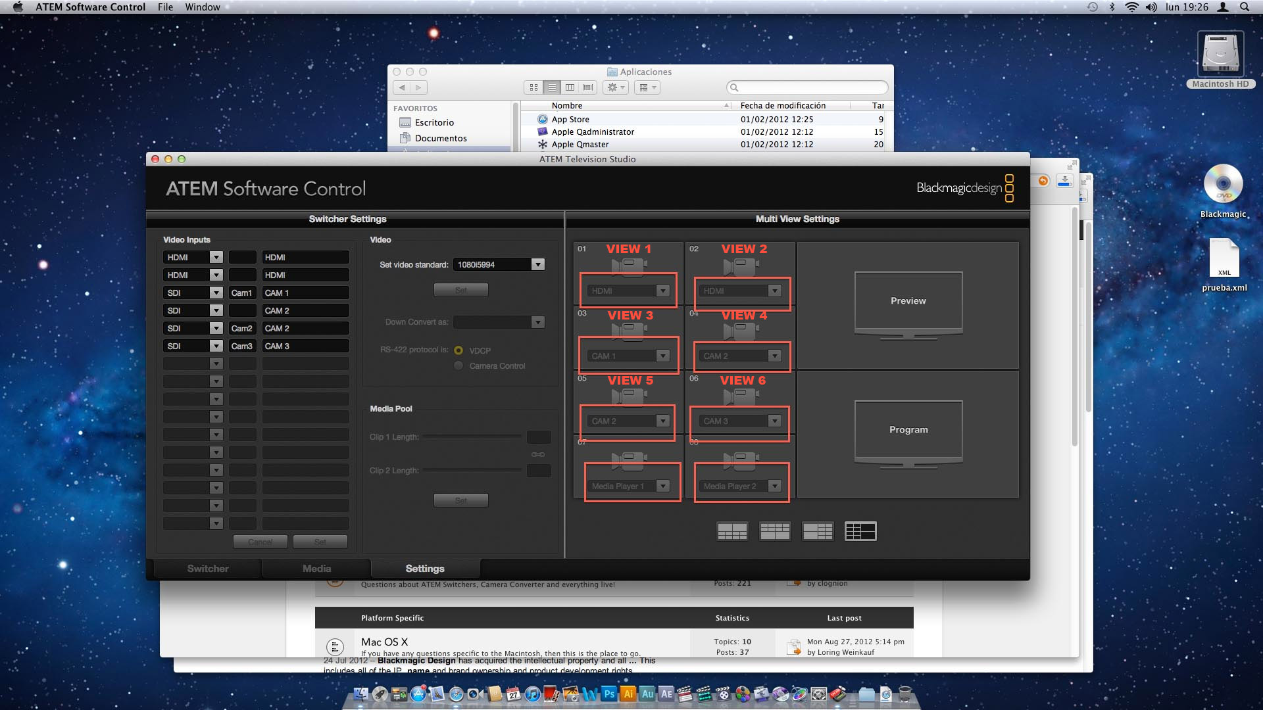Open the Loring Weinkauf profile link
1263x710 pixels.
point(846,652)
